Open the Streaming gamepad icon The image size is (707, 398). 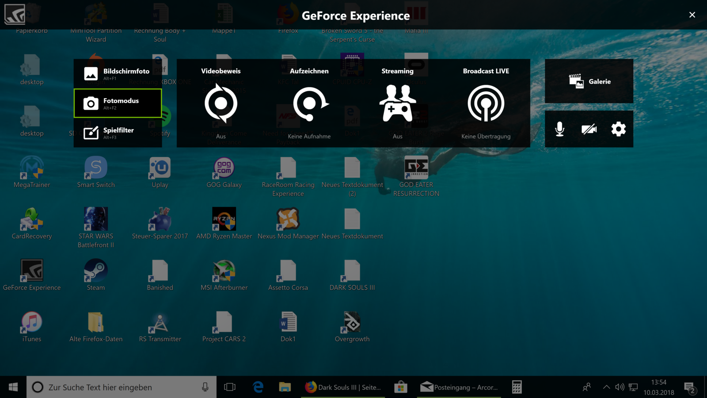pos(398,103)
